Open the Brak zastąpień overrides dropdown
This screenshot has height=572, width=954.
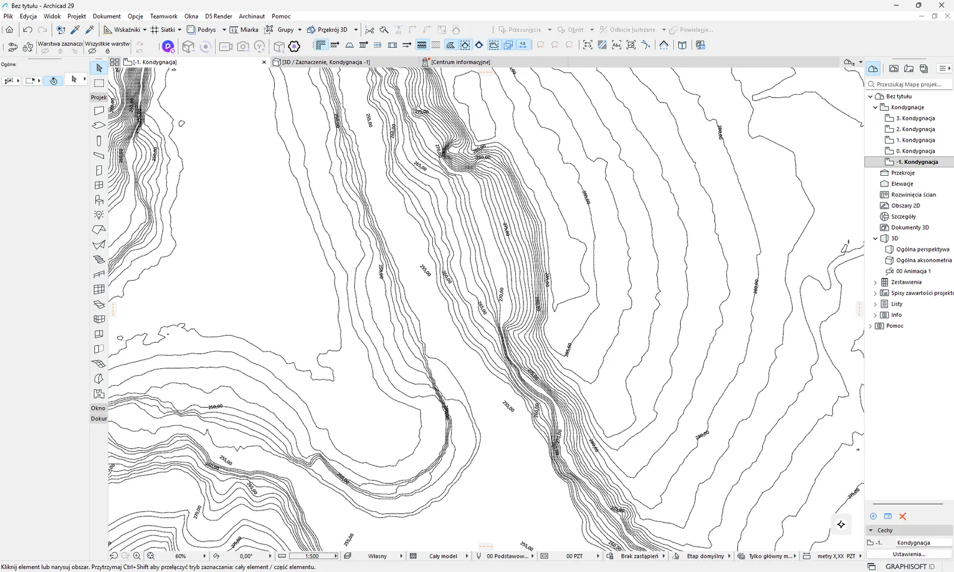point(640,556)
